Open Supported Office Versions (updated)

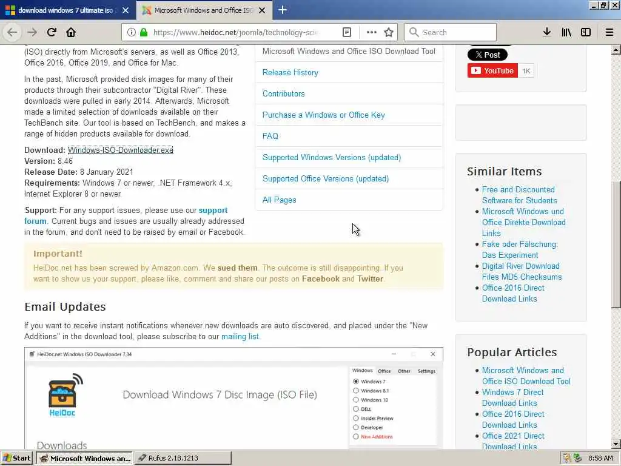[x=326, y=179]
